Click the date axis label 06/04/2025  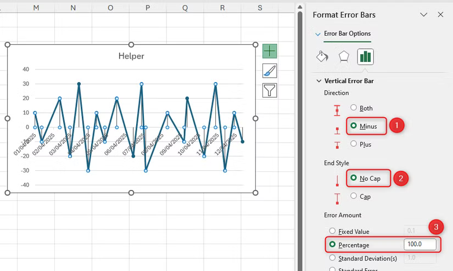pyautogui.click(x=115, y=145)
